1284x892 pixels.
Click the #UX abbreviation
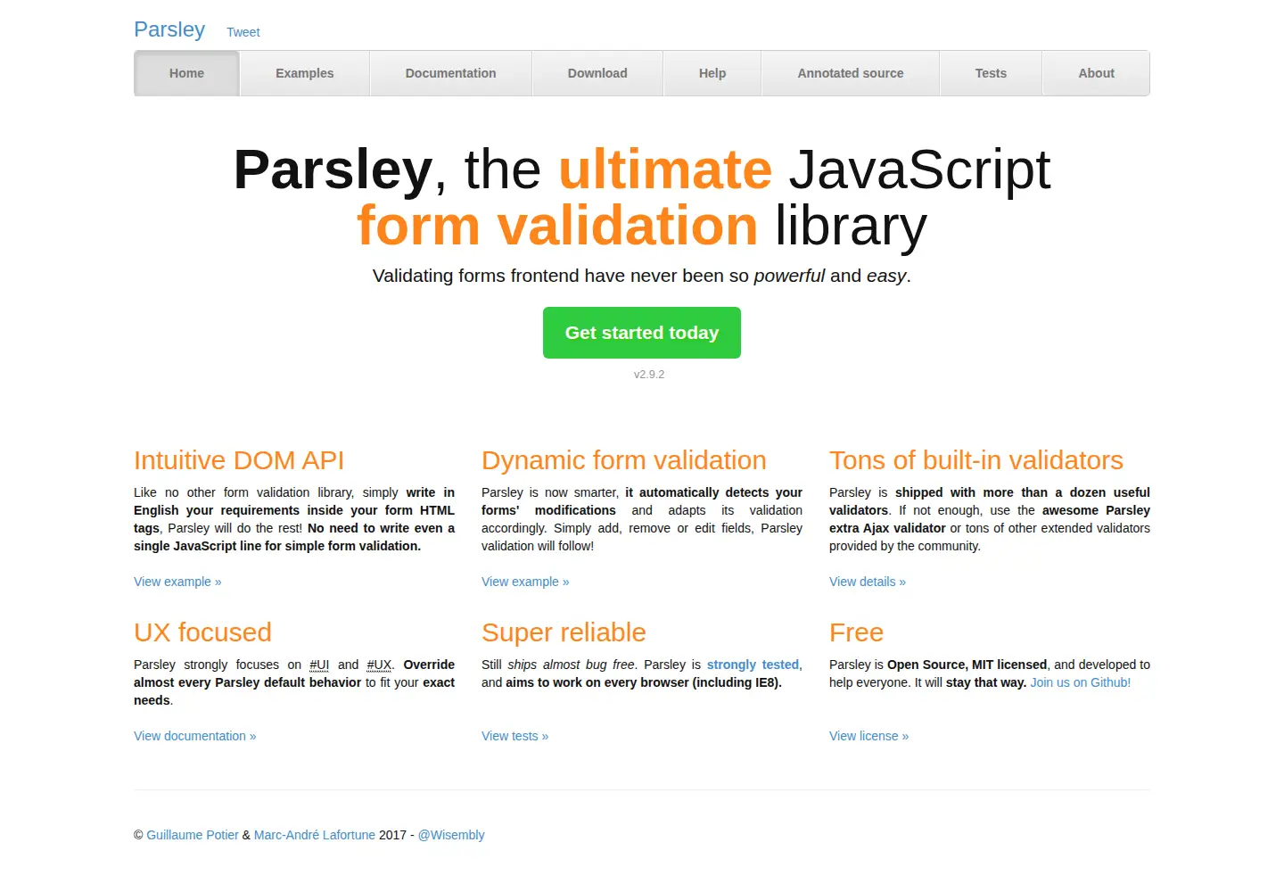pos(379,665)
